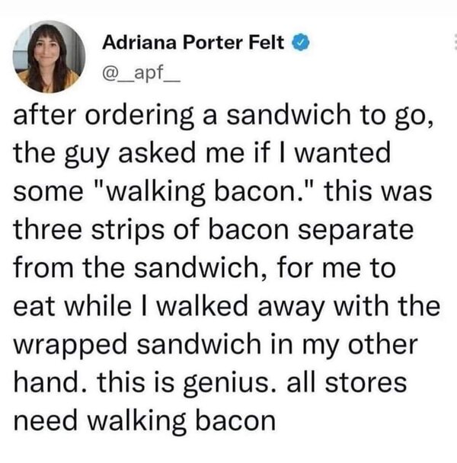The image size is (457, 463).
Task: Select the word "three" in the tweet
Action: [x=47, y=229]
